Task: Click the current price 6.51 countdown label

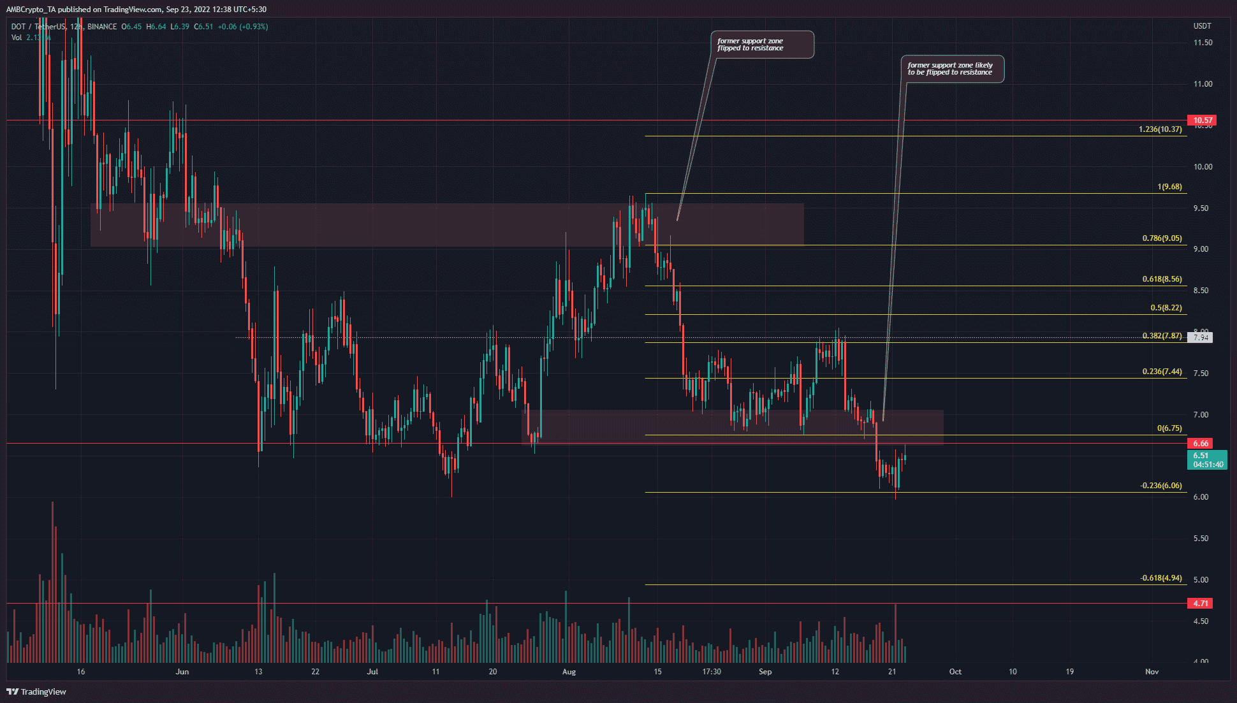Action: [1208, 460]
